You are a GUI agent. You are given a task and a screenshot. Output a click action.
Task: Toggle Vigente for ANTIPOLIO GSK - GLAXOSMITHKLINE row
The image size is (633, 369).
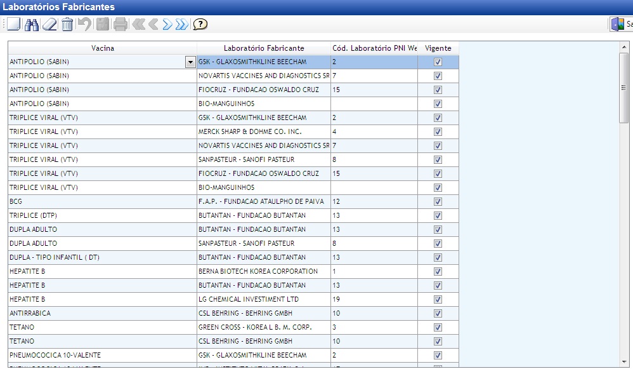pos(438,62)
